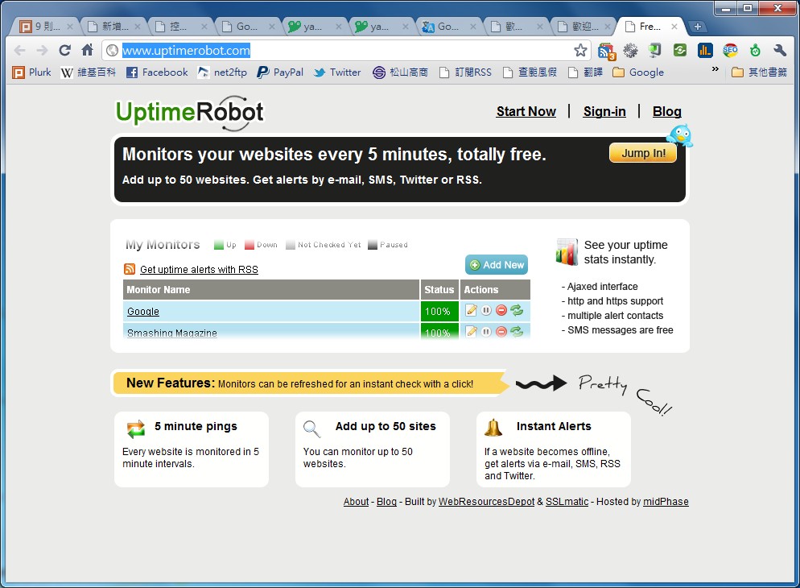Click the gear extension icon in toolbar
This screenshot has width=800, height=588.
point(631,50)
